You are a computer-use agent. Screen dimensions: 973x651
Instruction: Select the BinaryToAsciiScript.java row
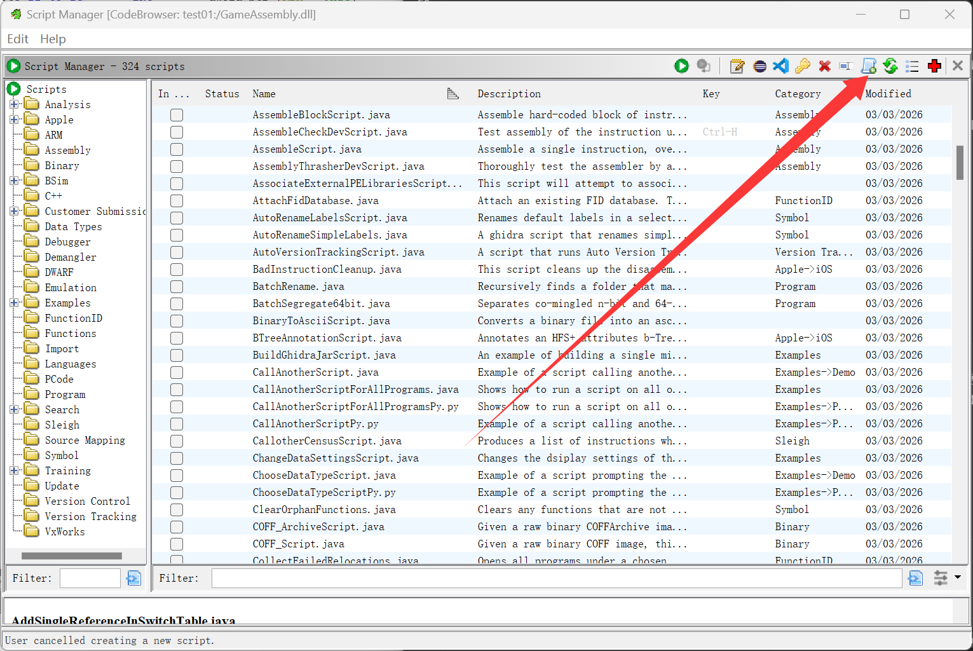(x=552, y=321)
